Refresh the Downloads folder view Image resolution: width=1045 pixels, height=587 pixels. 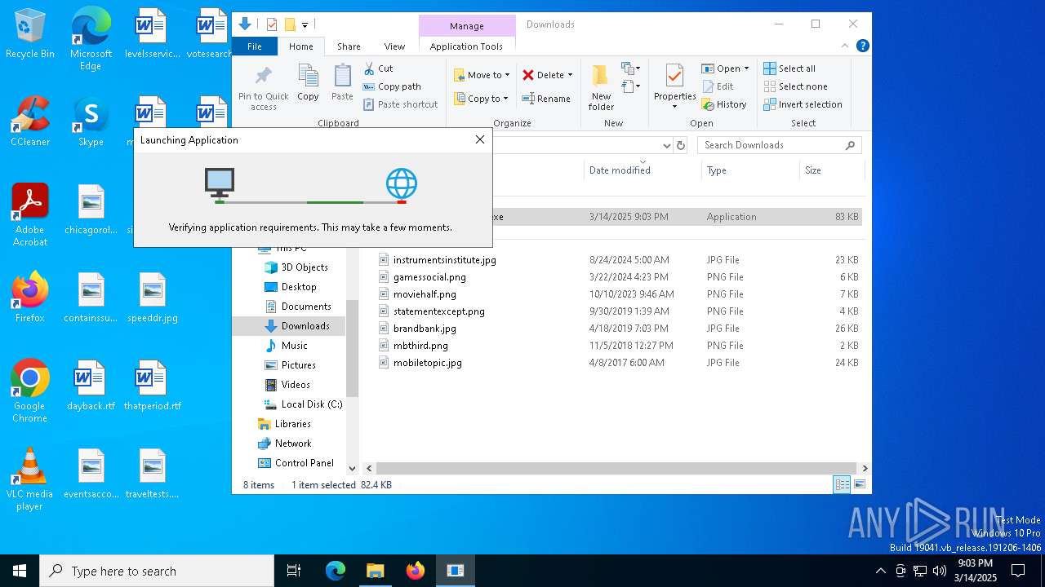pyautogui.click(x=681, y=145)
